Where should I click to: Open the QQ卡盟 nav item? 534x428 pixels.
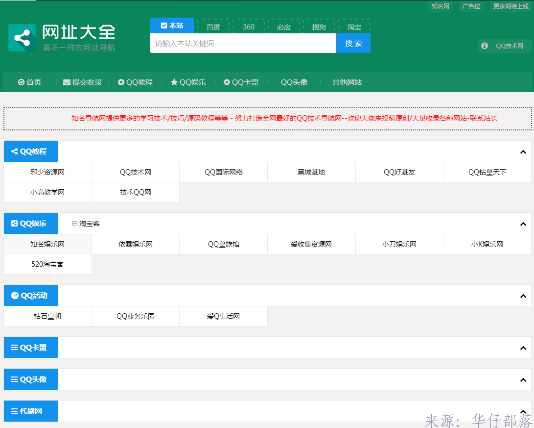pyautogui.click(x=241, y=82)
